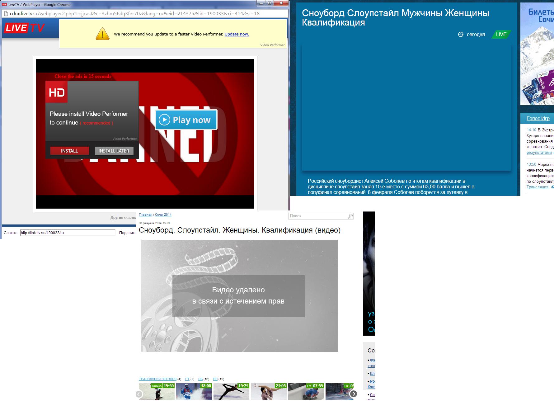This screenshot has width=554, height=401.
Task: Click the page icon in the Chrome address bar
Action: tap(6, 14)
